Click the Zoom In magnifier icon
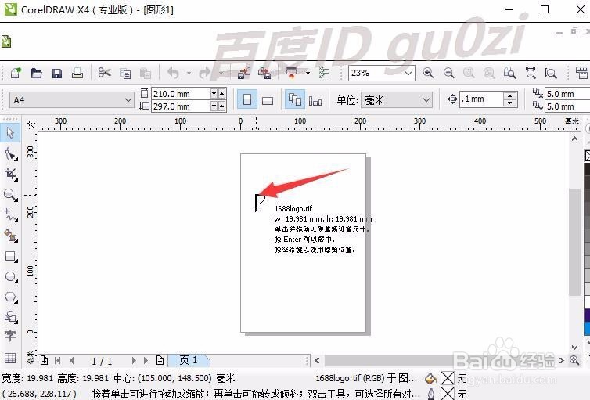Viewport: 590px width, 400px height. [428, 73]
